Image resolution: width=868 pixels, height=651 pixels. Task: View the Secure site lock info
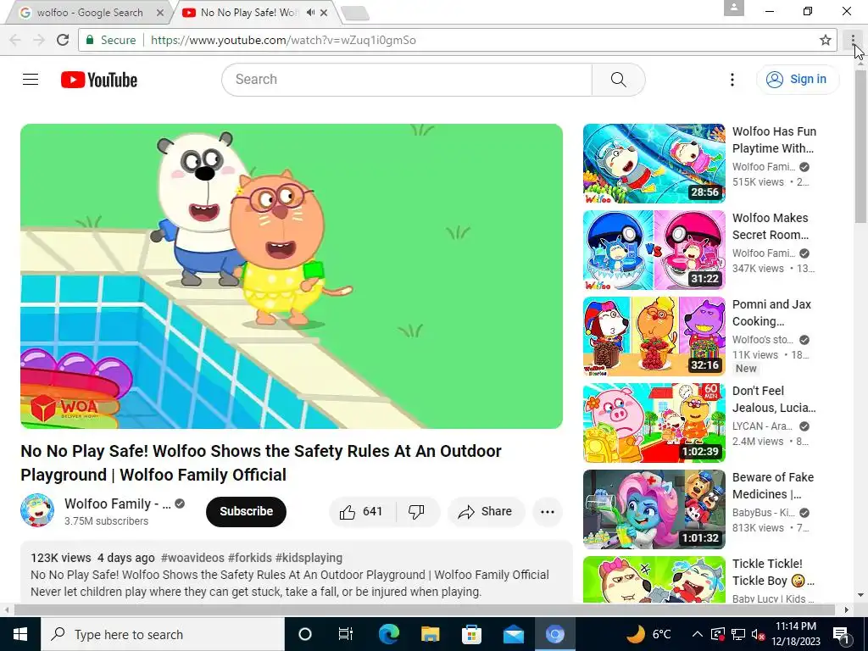click(x=111, y=40)
